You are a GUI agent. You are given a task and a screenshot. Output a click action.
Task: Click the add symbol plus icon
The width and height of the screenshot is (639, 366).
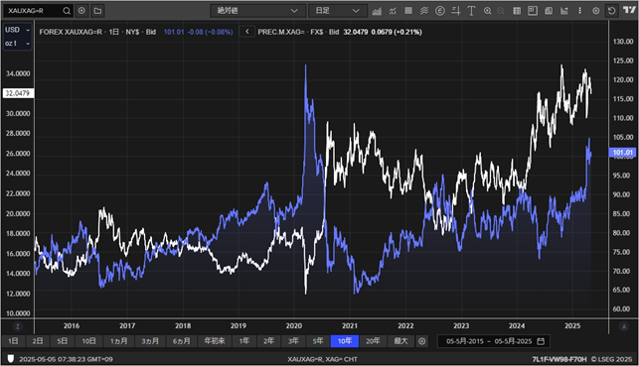point(81,11)
